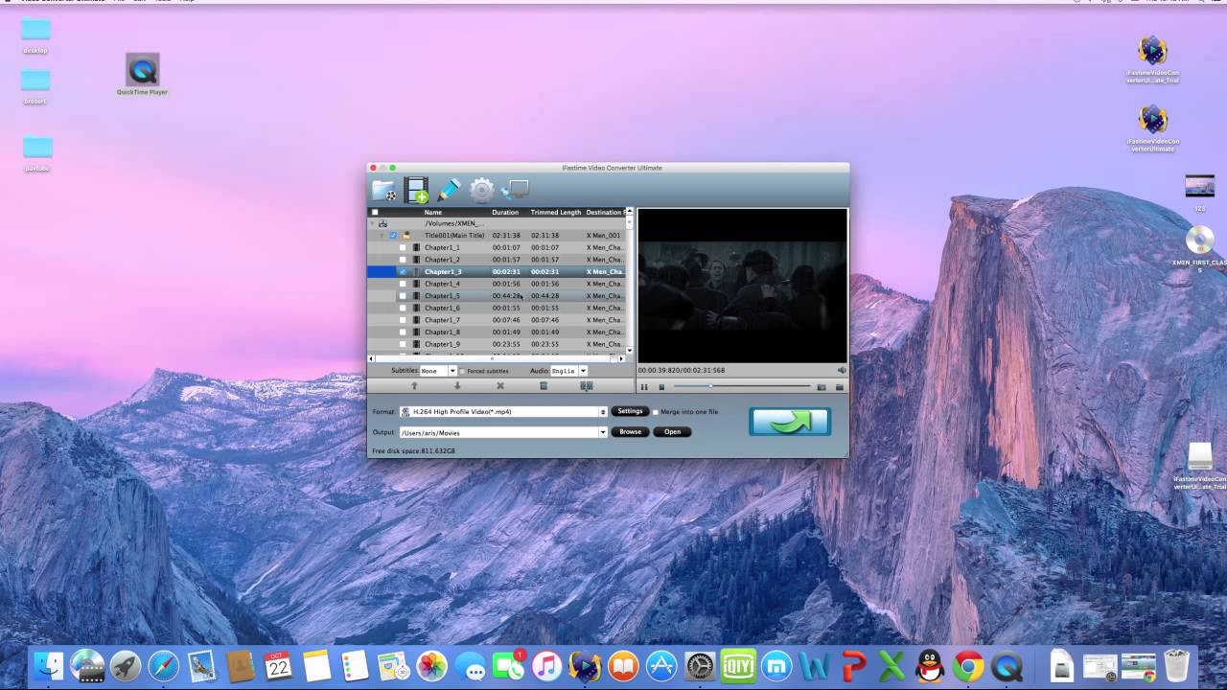Check the Chapter1_6 checkbox
The height and width of the screenshot is (690, 1227).
(x=403, y=308)
